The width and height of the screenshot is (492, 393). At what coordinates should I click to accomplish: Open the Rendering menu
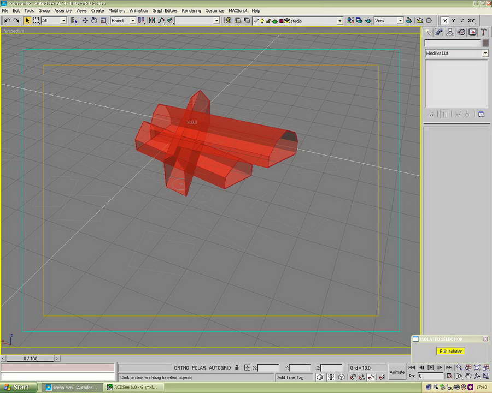tap(191, 10)
